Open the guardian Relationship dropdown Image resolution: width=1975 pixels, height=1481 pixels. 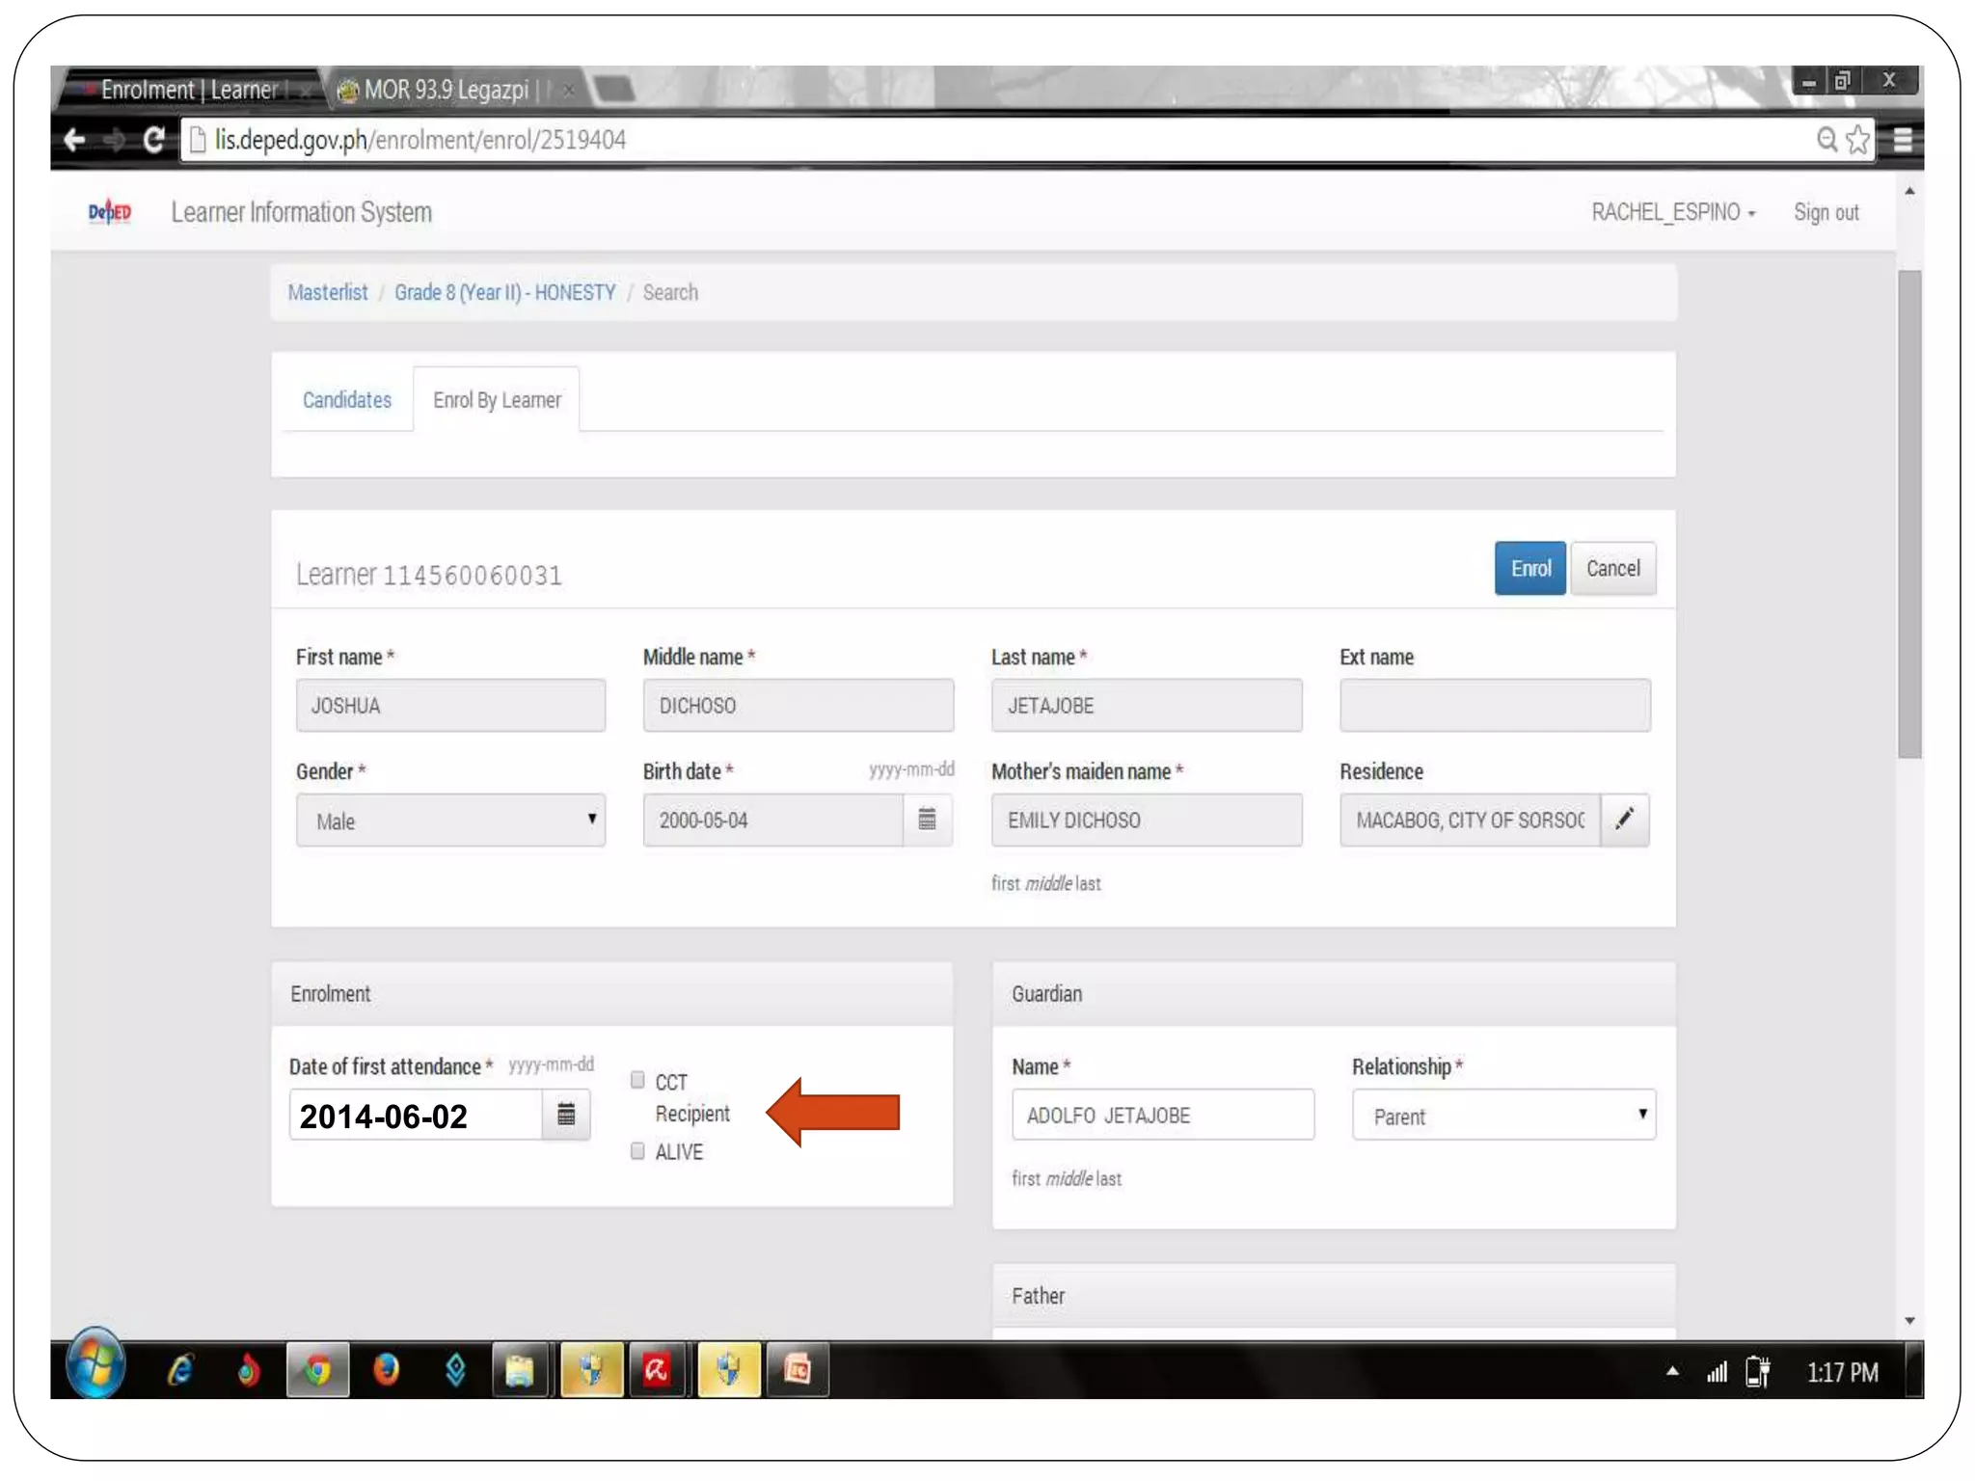tap(1502, 1116)
